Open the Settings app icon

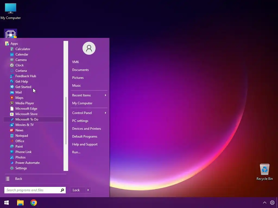point(12,168)
